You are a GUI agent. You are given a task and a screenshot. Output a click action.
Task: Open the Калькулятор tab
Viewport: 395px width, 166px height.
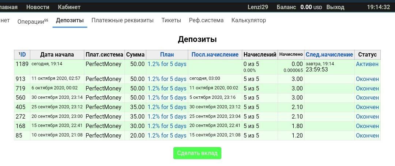pos(249,20)
